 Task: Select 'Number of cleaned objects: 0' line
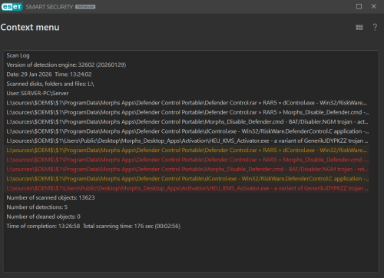(43, 217)
